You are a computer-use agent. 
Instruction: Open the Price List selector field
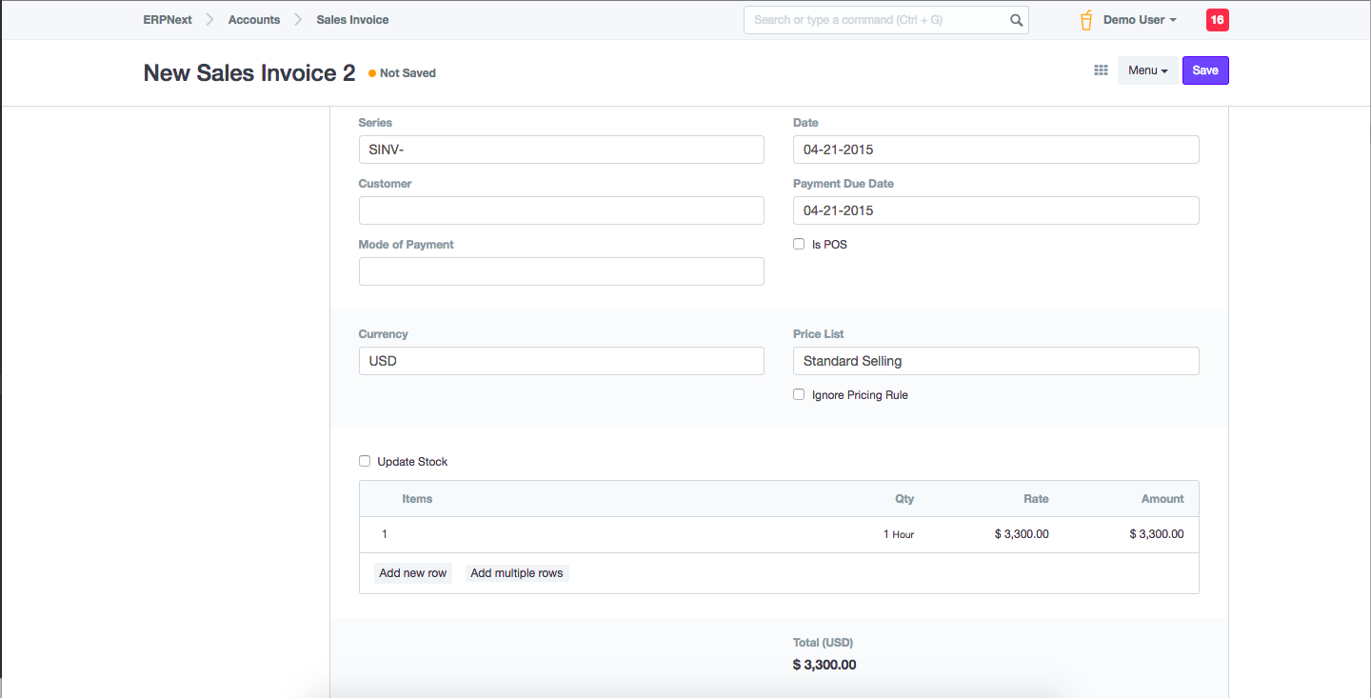tap(995, 361)
